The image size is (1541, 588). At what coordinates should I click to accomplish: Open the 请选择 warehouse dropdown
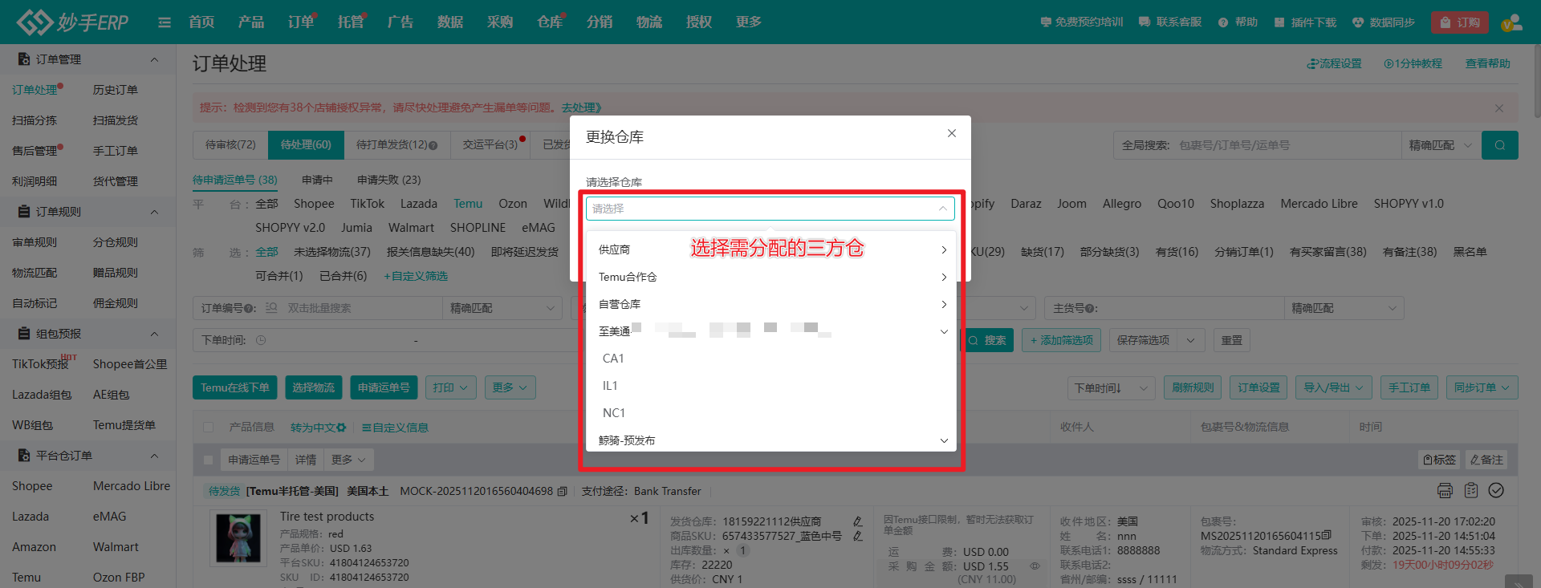[x=770, y=209]
